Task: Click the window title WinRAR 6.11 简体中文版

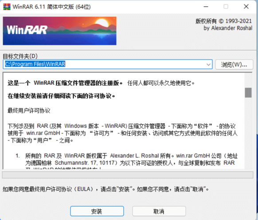Action: tap(51, 7)
